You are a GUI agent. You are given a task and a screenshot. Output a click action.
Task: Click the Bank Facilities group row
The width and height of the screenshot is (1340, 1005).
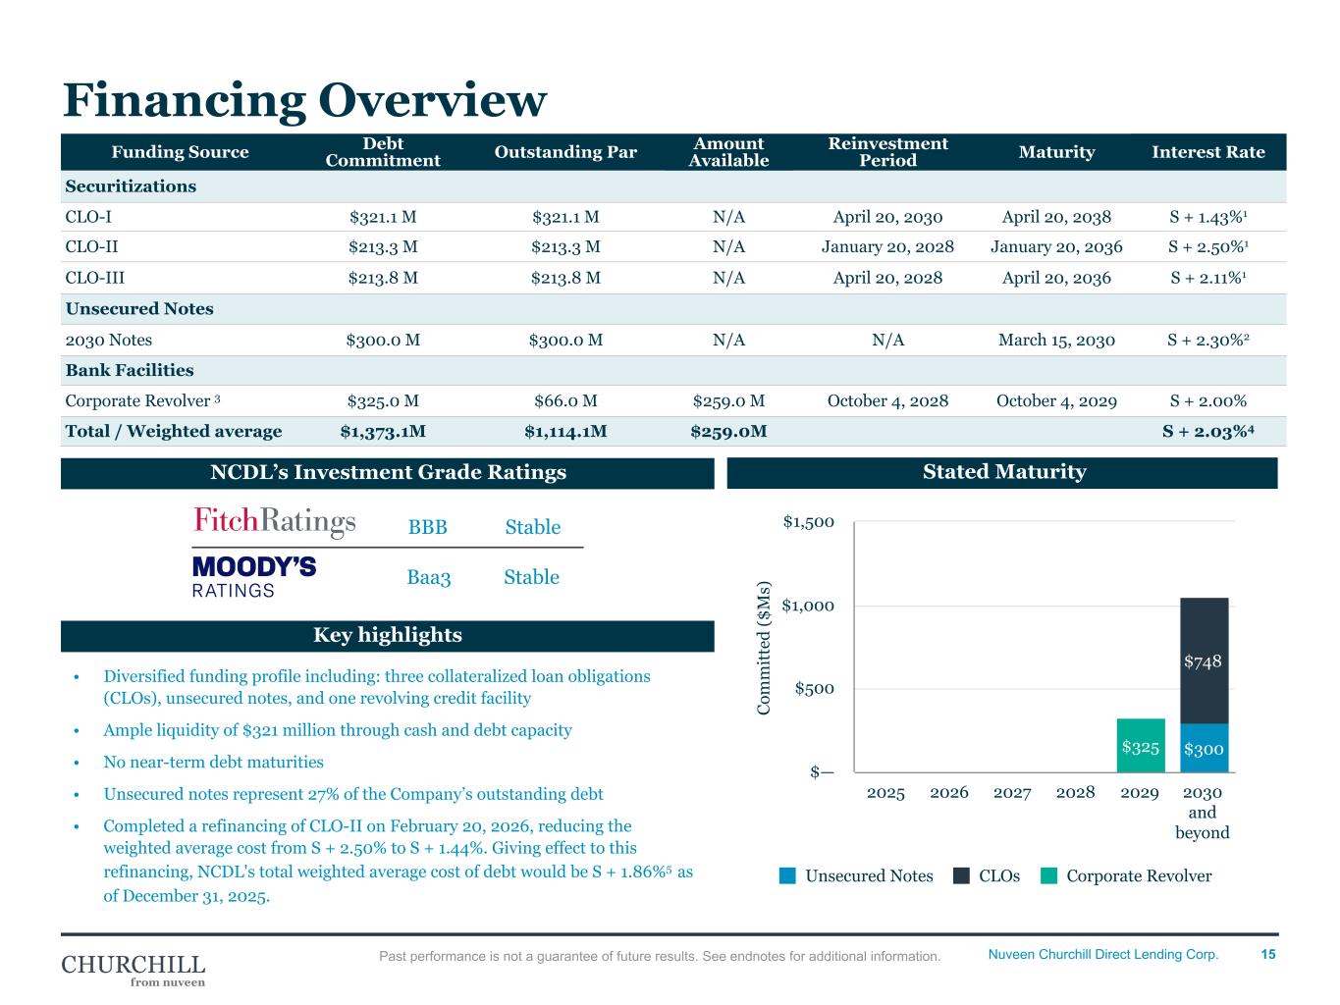[x=130, y=370]
